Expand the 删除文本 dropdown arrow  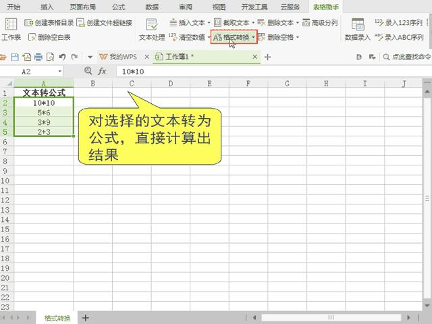298,23
